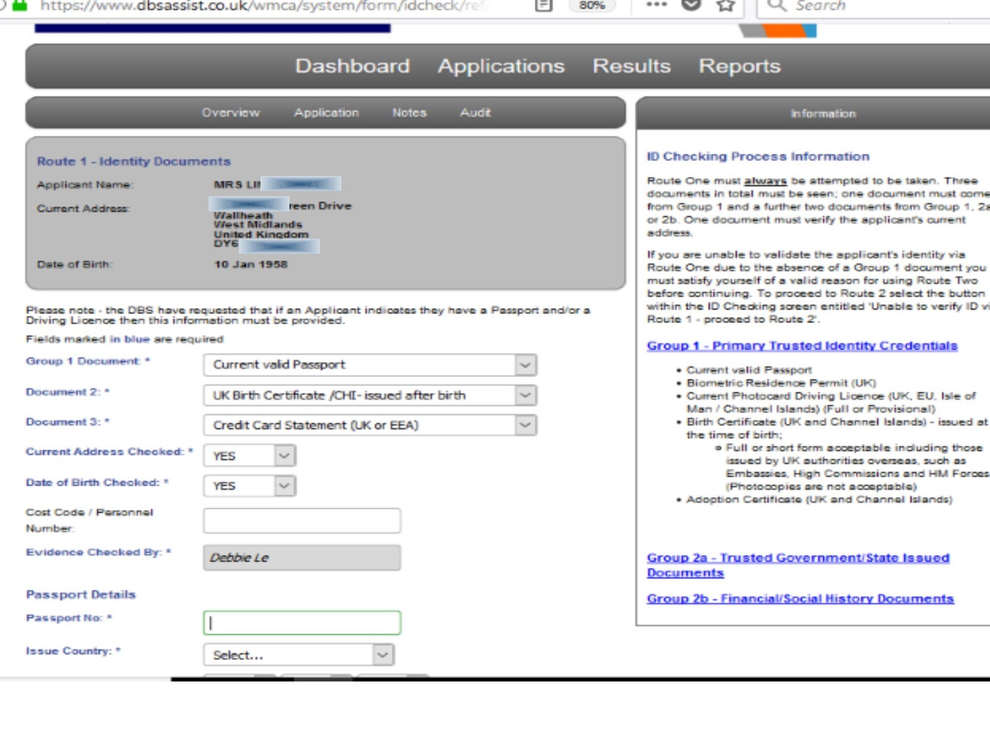
Task: Click the magnifying glass in the search bar
Action: point(778,6)
